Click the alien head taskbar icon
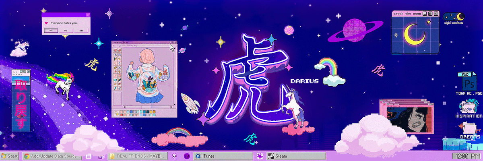Screen dimensions: 483x161 tap(174, 156)
